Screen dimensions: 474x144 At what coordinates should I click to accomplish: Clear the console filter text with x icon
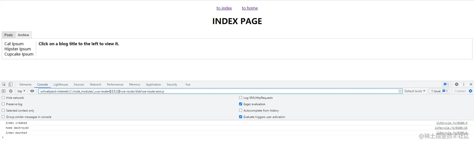[x=400, y=91]
